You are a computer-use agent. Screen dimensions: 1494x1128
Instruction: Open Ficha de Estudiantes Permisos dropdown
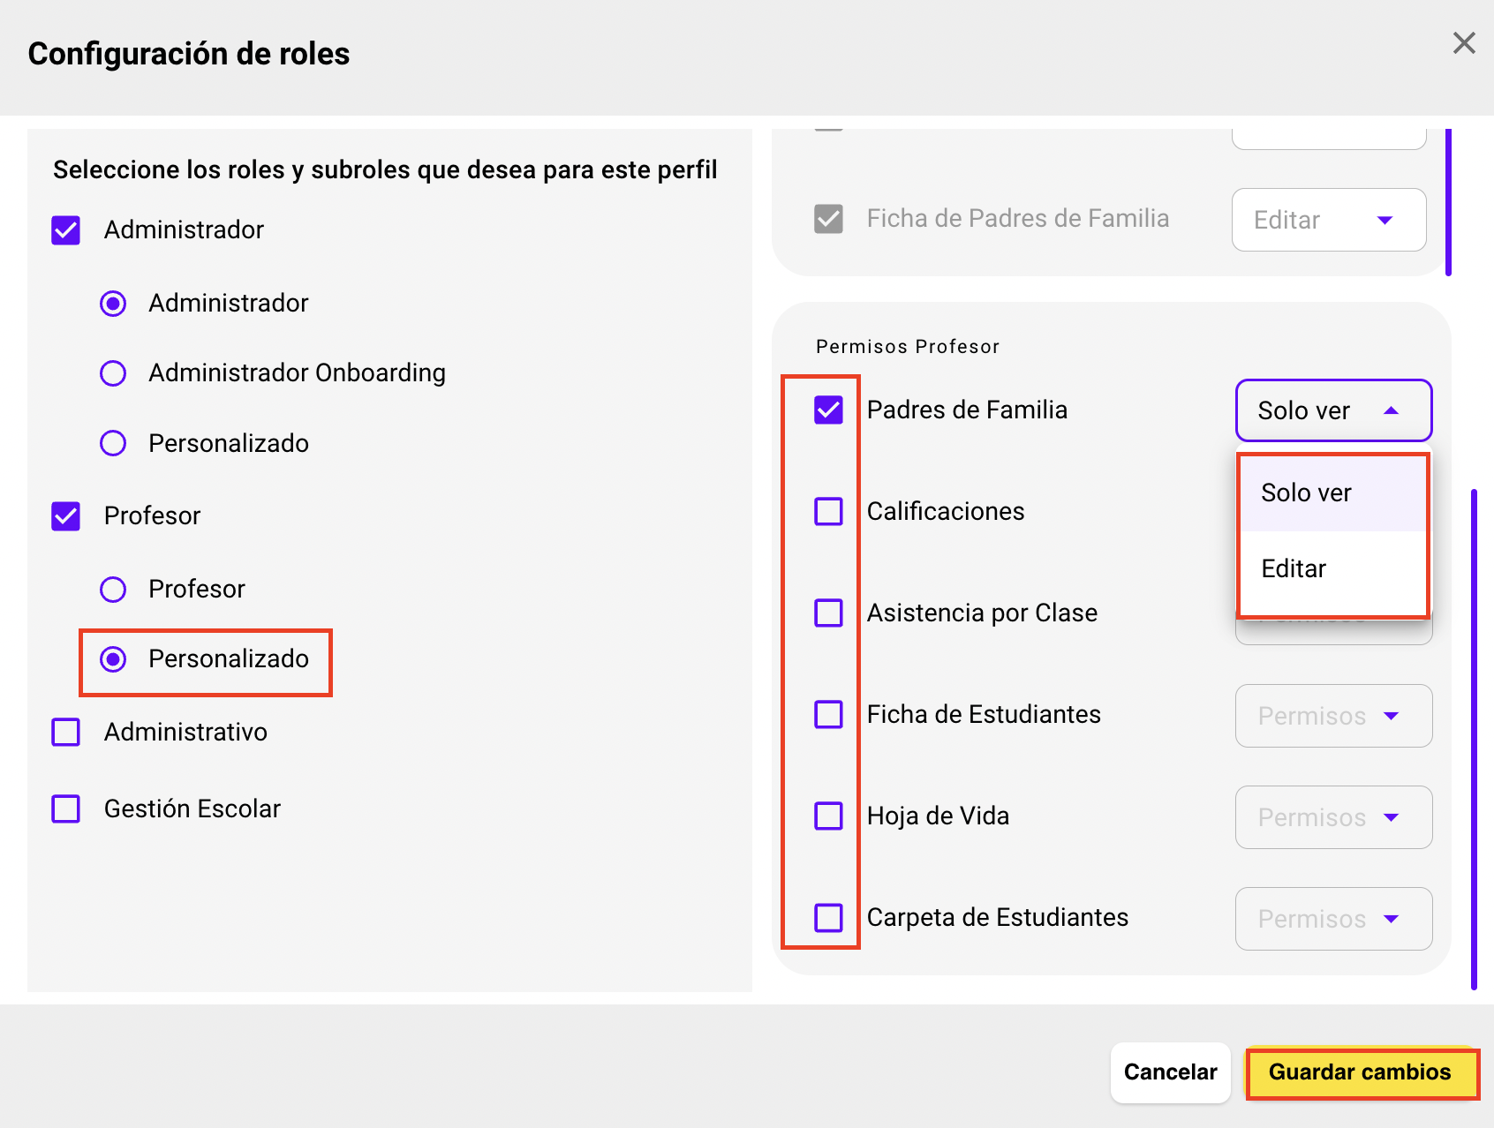(x=1333, y=716)
